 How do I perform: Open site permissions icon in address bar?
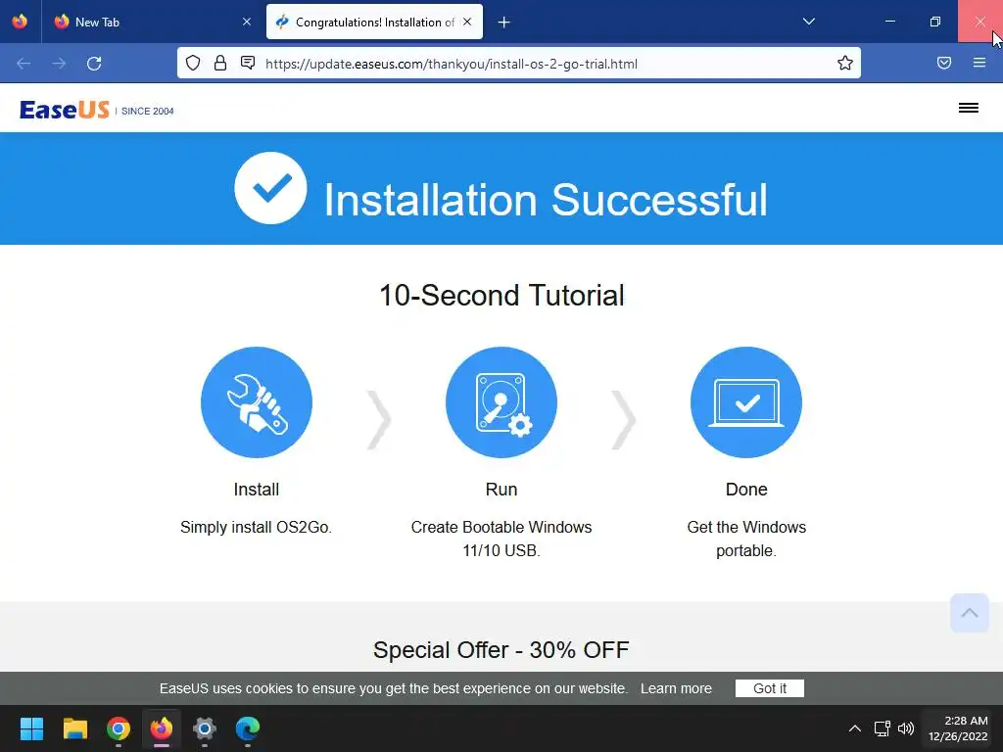tap(248, 63)
